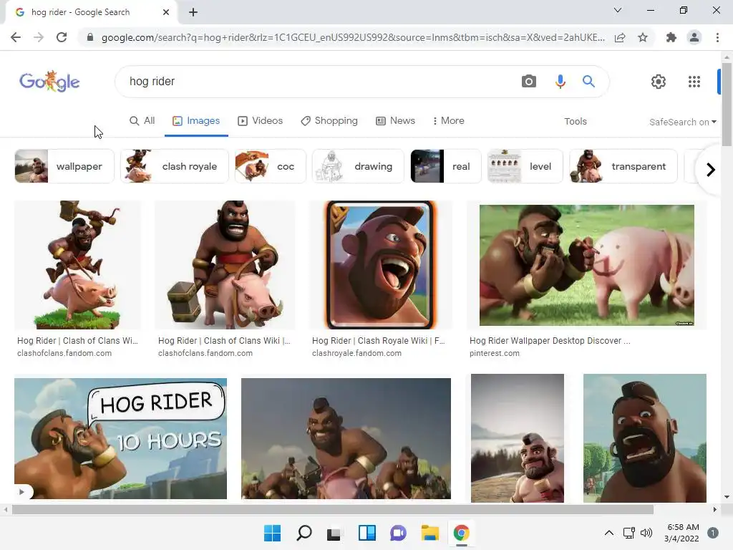Open the Chrome profile avatar icon
This screenshot has width=733, height=550.
pos(694,37)
